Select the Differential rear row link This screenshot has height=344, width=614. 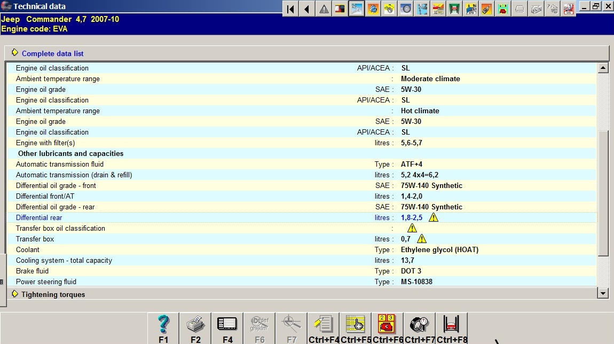[x=39, y=217]
